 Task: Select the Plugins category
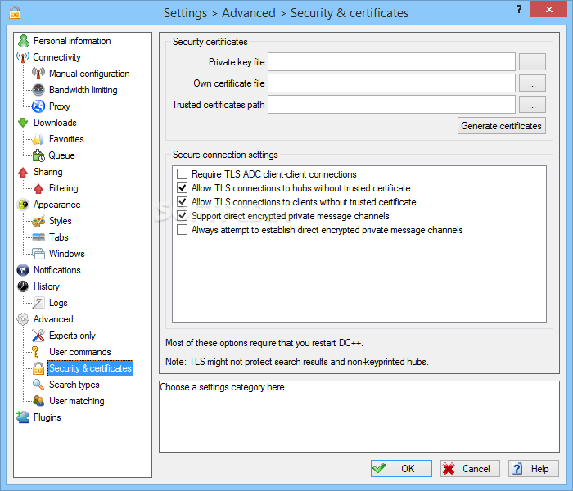pos(47,417)
